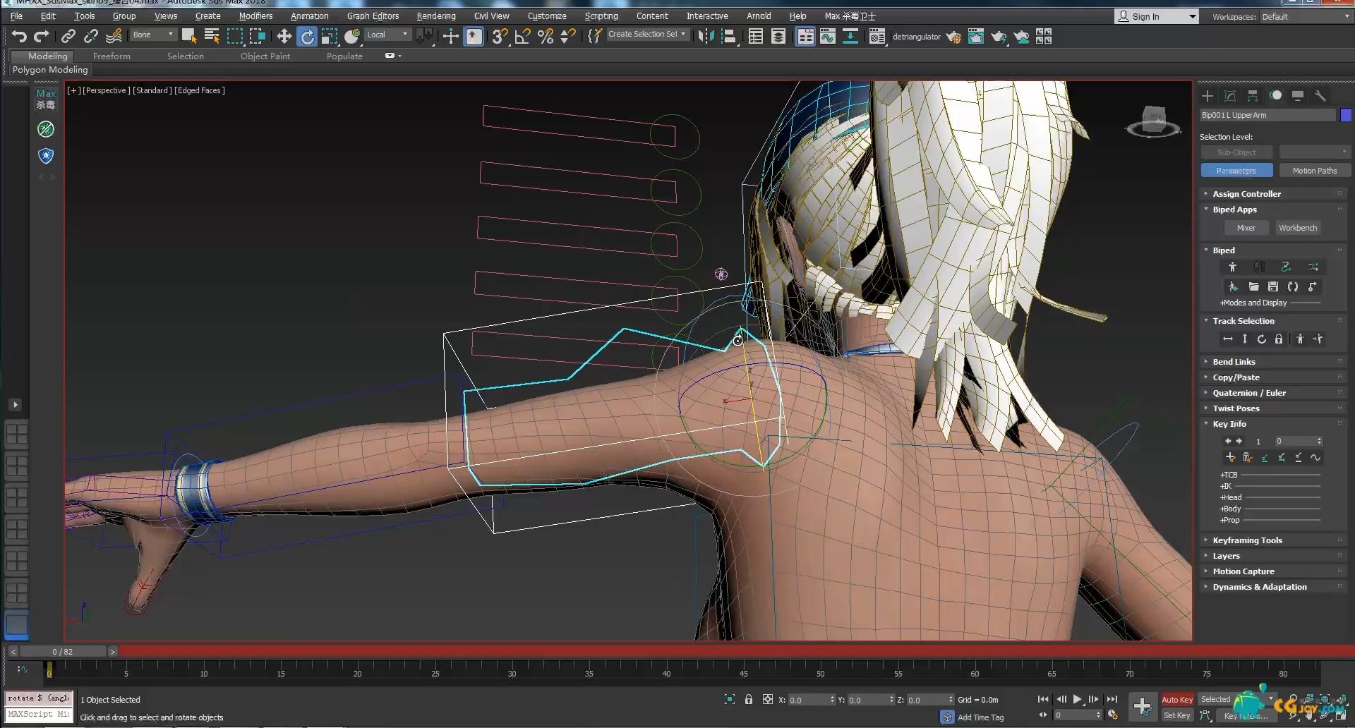Viewport: 1355px width, 728px height.
Task: Open the Bone selection filter dropdown
Action: [153, 34]
